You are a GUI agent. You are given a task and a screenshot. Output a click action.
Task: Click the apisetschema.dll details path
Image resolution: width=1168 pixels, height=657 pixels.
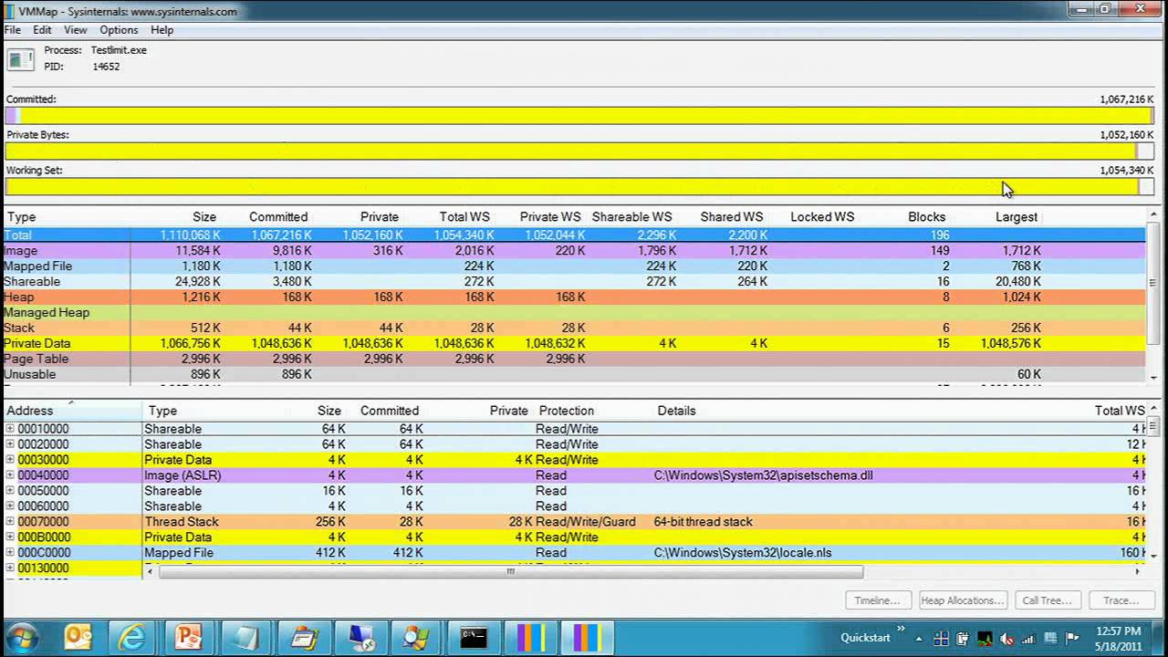tap(763, 475)
